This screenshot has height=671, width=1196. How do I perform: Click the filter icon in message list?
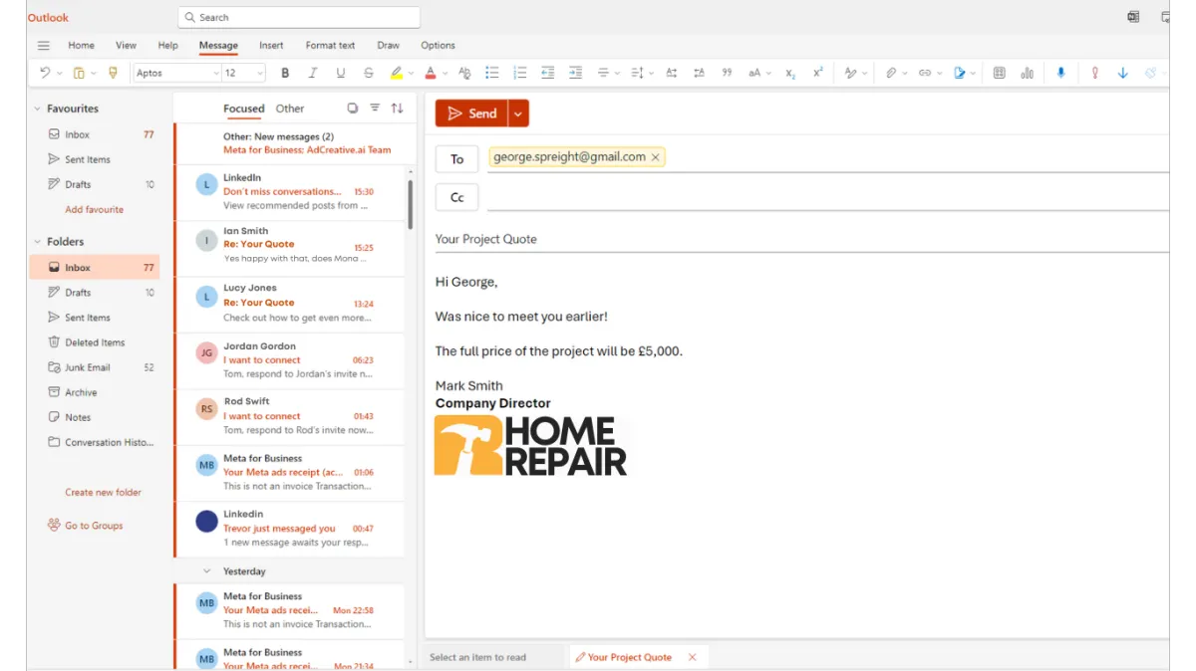375,109
